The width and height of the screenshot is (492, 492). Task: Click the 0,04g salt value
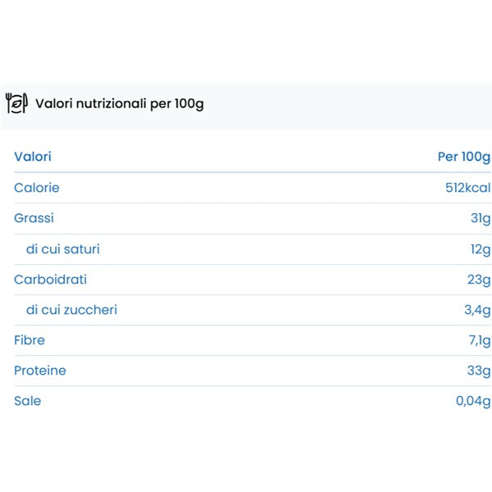[472, 401]
